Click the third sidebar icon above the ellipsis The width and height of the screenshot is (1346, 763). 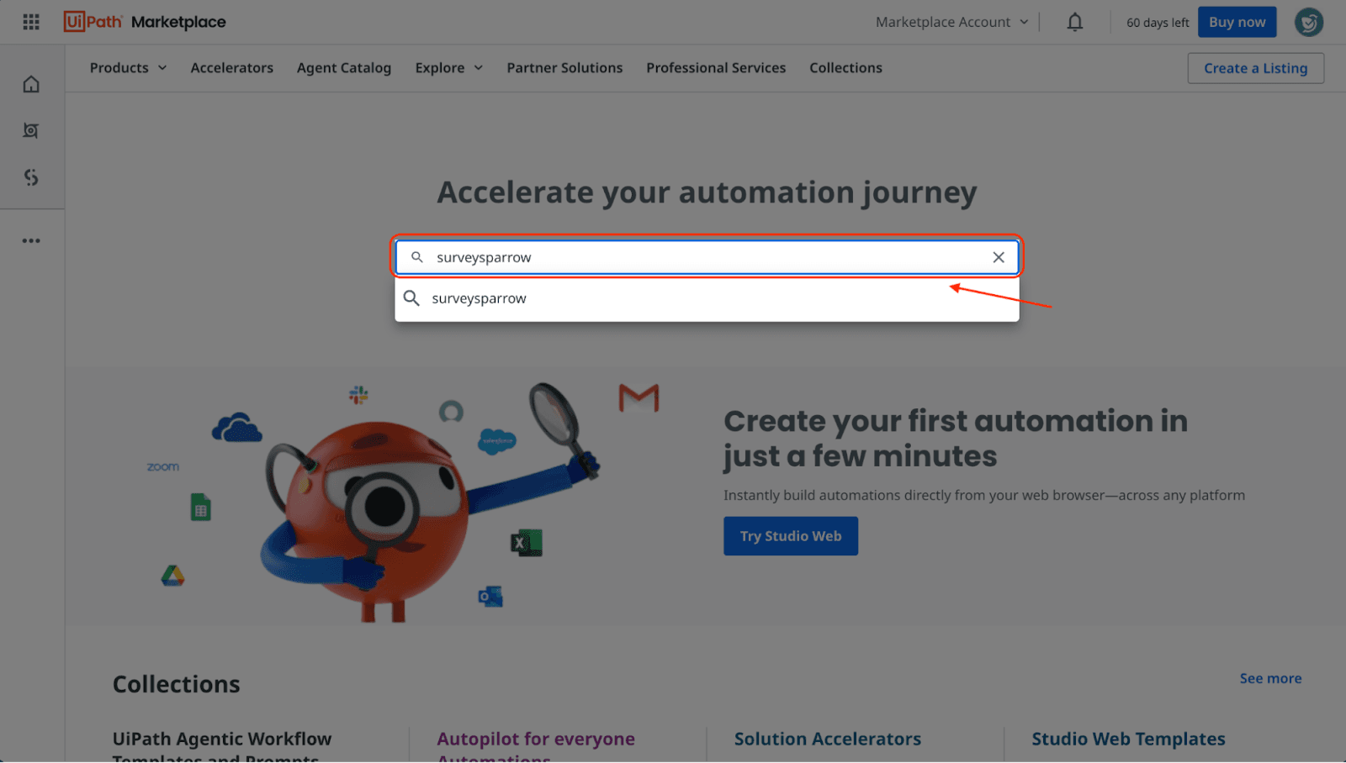(x=31, y=177)
